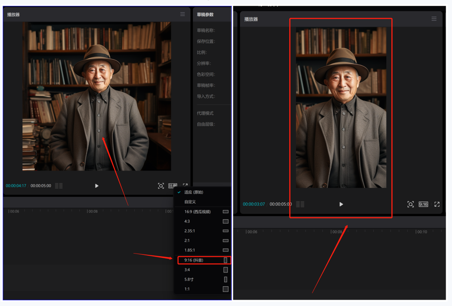452x306 pixels.
Task: Click total duration 00:00:05:00 in left player
Action: click(x=41, y=186)
